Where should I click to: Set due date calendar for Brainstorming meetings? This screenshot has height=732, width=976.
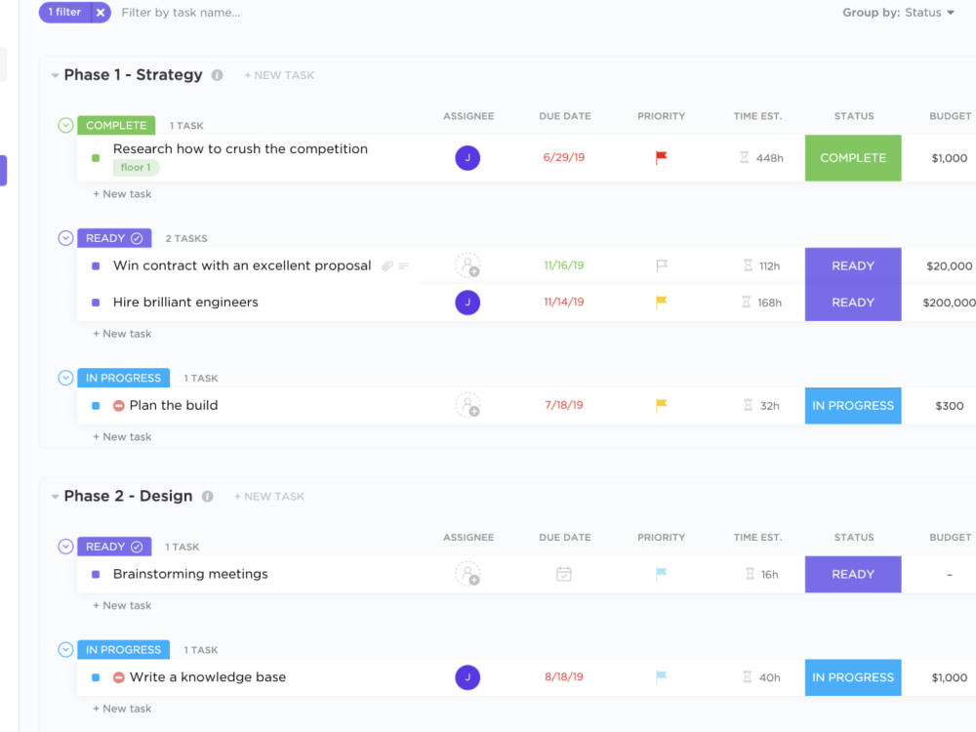click(564, 574)
